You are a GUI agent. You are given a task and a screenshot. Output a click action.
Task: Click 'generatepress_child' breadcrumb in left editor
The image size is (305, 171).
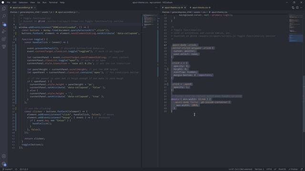click(x=30, y=12)
